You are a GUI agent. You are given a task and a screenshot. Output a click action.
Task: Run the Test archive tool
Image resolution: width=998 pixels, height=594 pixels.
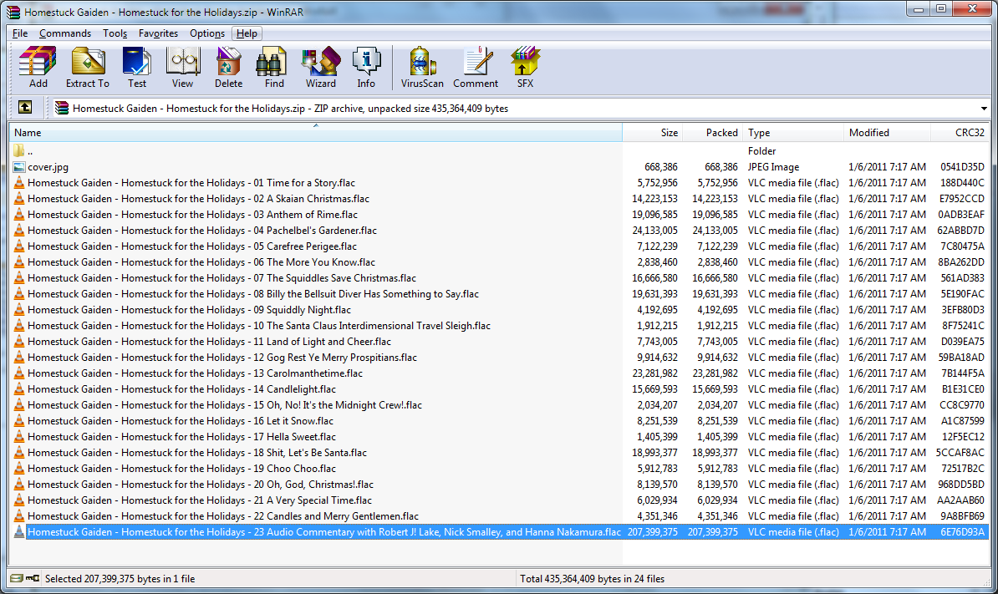tap(136, 67)
